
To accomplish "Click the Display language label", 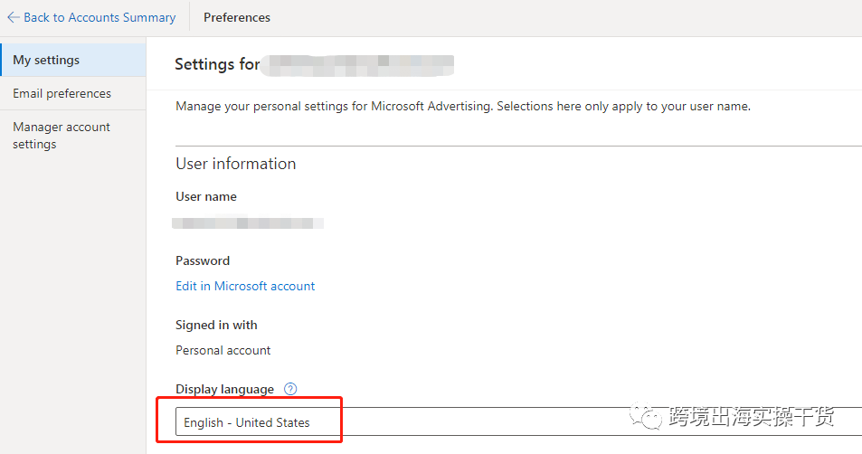I will coord(224,389).
